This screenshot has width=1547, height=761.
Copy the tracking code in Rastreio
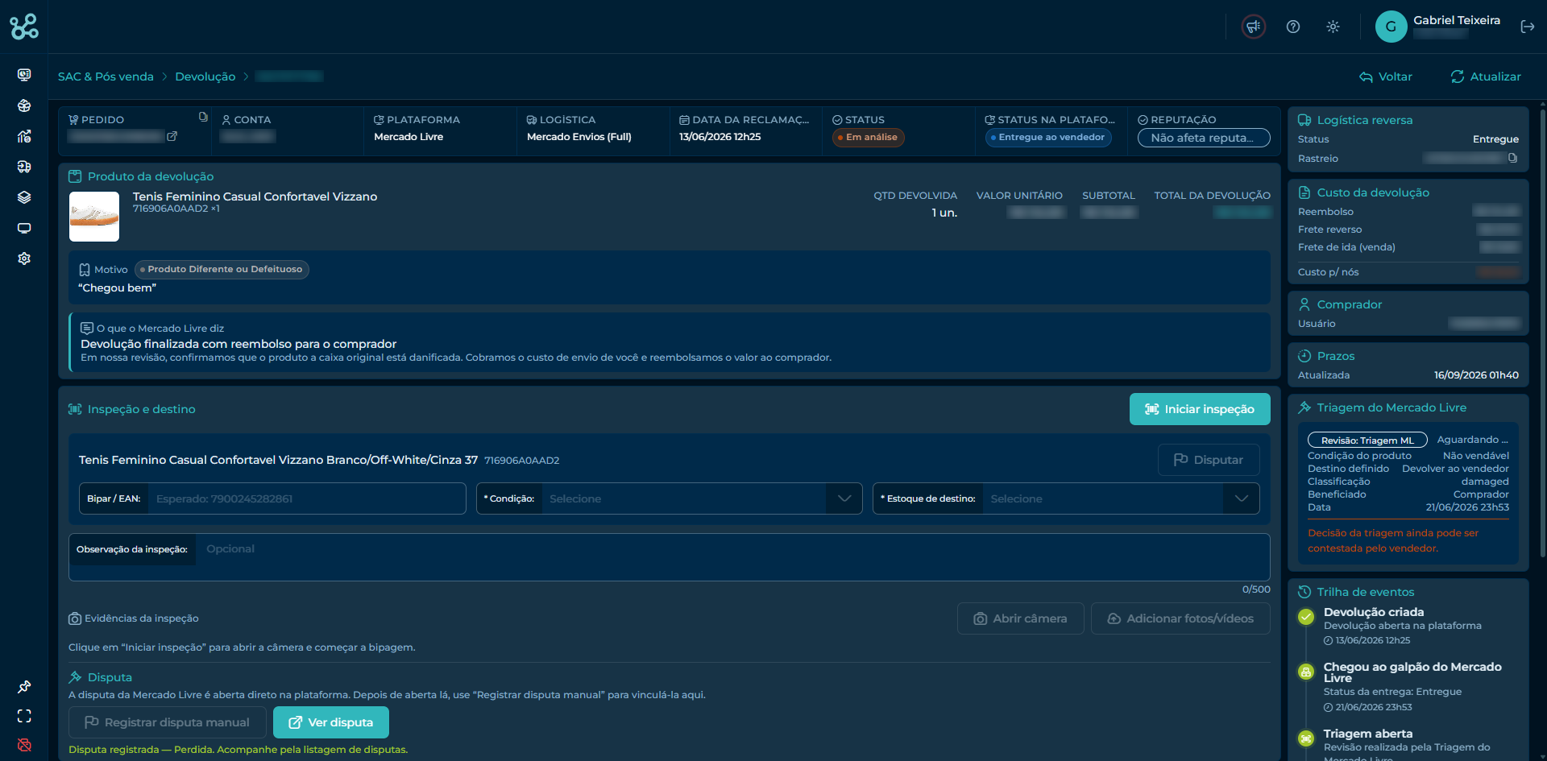[x=1512, y=158]
